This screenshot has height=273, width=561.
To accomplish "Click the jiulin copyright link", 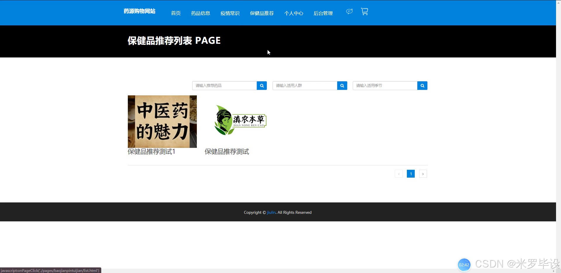I will (271, 212).
